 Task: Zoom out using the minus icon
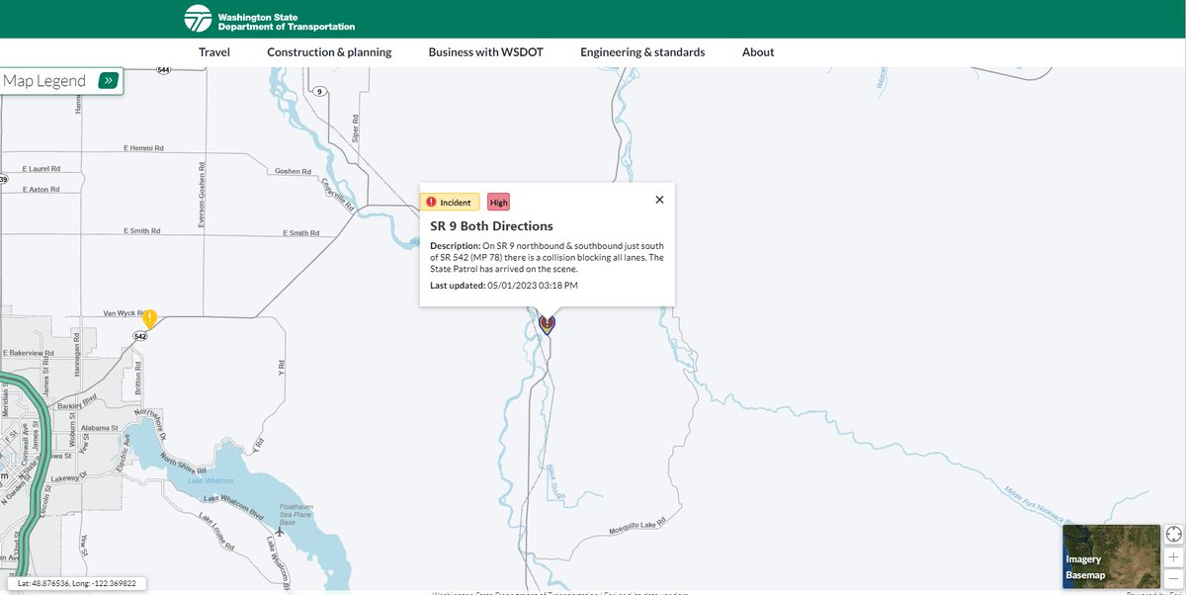pyautogui.click(x=1174, y=578)
